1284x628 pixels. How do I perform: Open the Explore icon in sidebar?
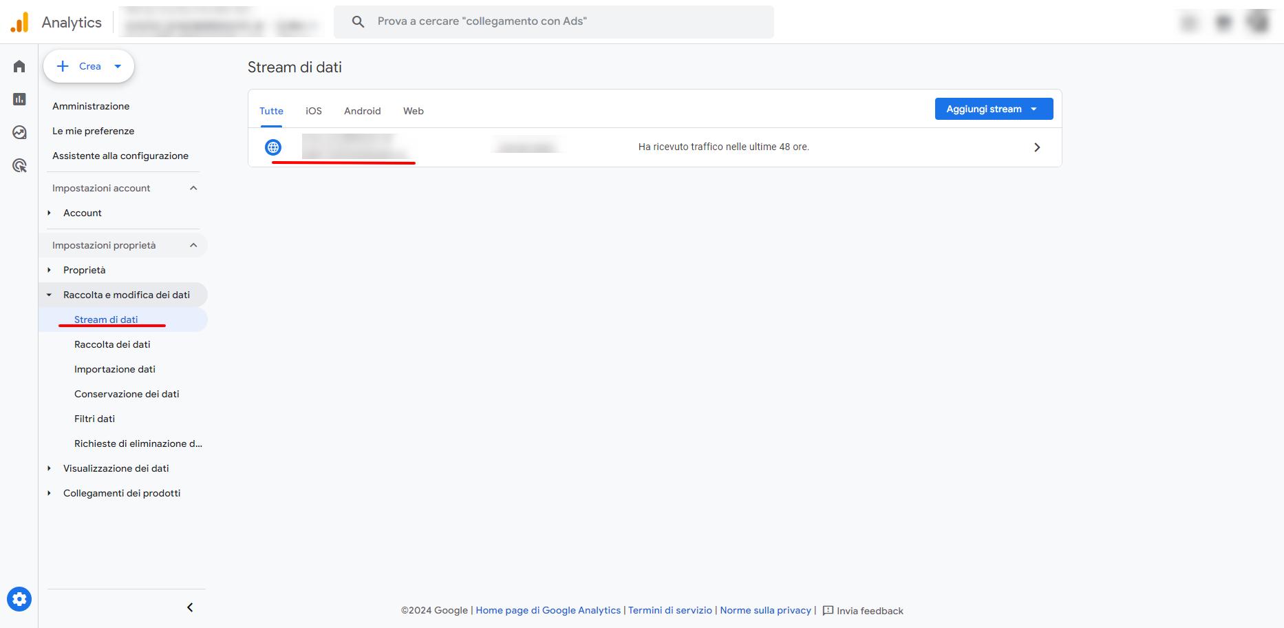click(19, 132)
